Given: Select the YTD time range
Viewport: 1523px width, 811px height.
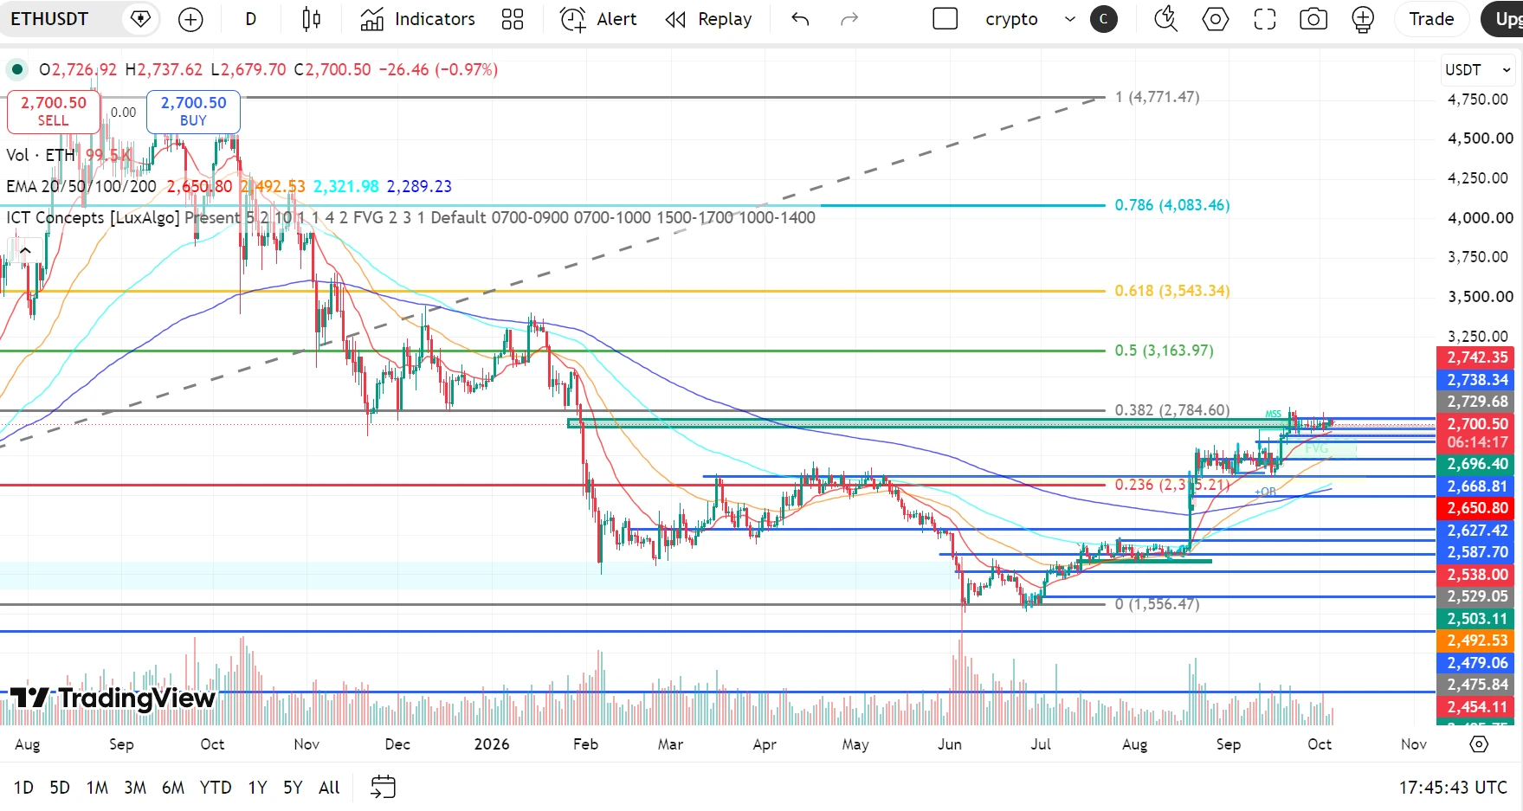Looking at the screenshot, I should (x=216, y=787).
